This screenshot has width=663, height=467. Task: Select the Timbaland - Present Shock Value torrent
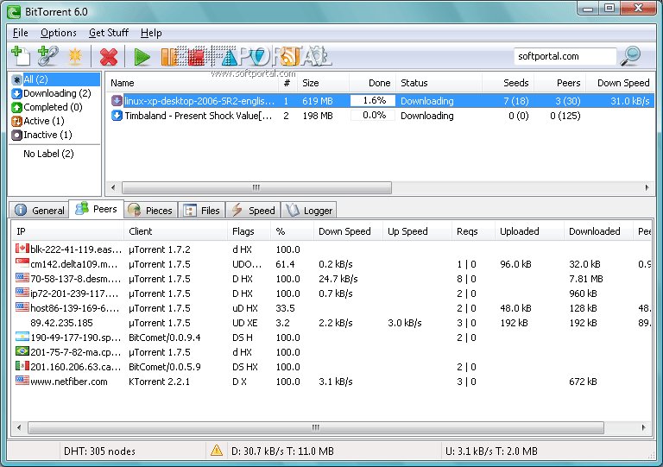pyautogui.click(x=381, y=116)
